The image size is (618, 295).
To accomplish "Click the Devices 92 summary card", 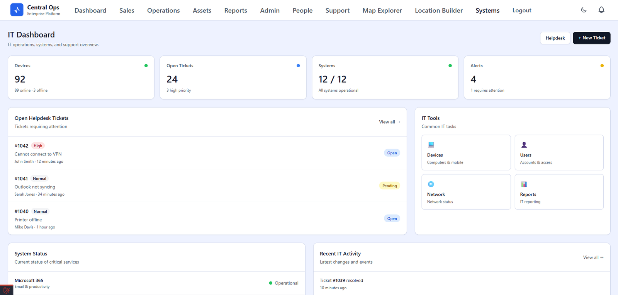I will pyautogui.click(x=81, y=77).
